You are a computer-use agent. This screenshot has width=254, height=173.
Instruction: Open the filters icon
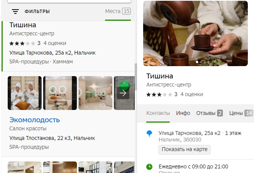click(15, 11)
